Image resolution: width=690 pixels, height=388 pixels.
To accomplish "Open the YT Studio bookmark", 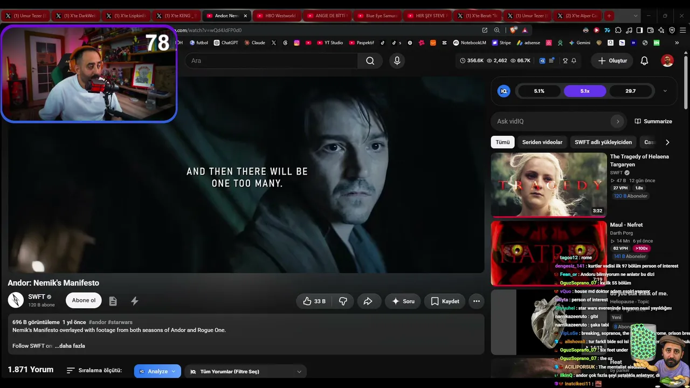I will (x=329, y=43).
